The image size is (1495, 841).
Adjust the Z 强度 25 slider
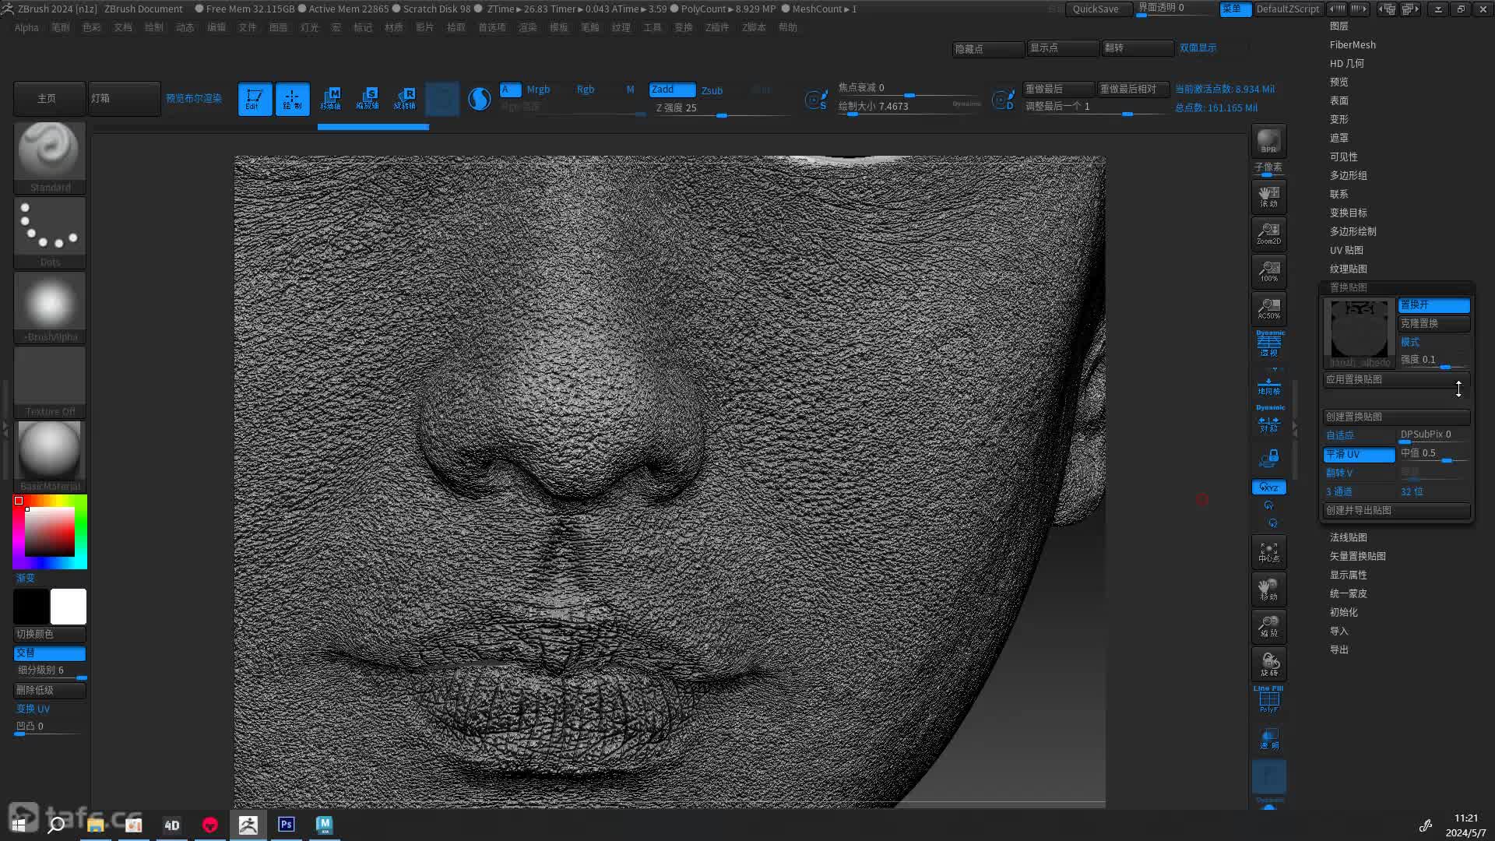720,108
